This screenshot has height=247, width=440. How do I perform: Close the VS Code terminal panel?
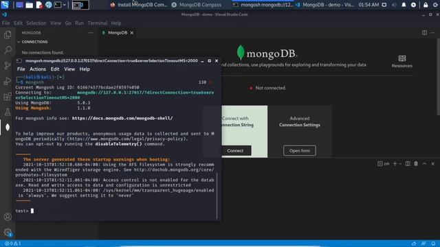[432, 163]
